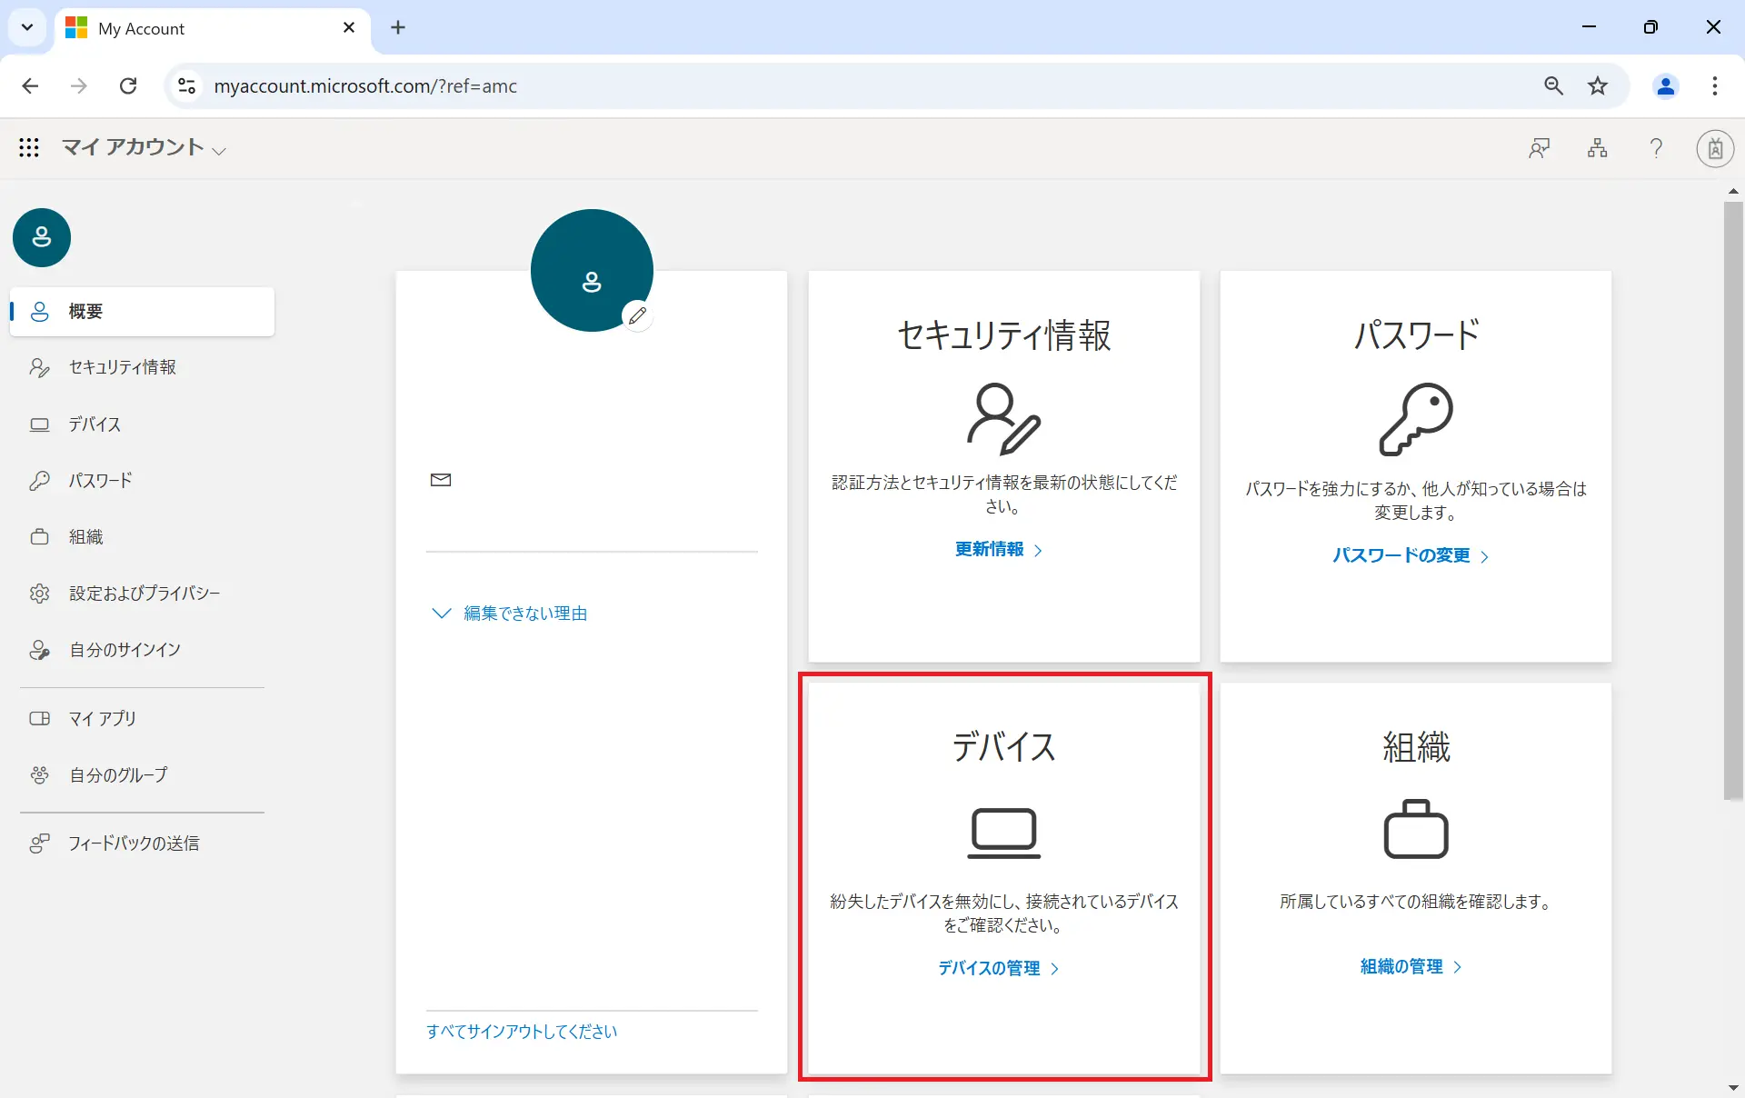Click すべてサインアウトしてください link
The width and height of the screenshot is (1745, 1098).
522,1032
